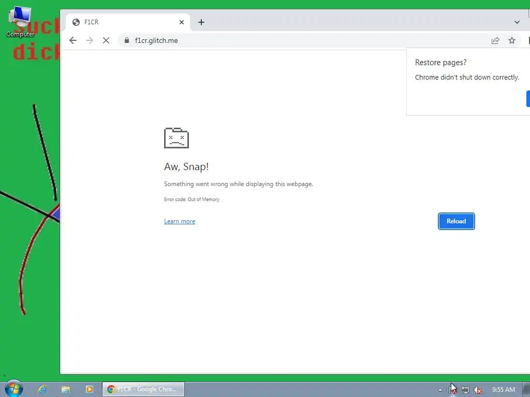Image resolution: width=530 pixels, height=397 pixels.
Task: Open the Computer desktop icon
Action: (20, 22)
